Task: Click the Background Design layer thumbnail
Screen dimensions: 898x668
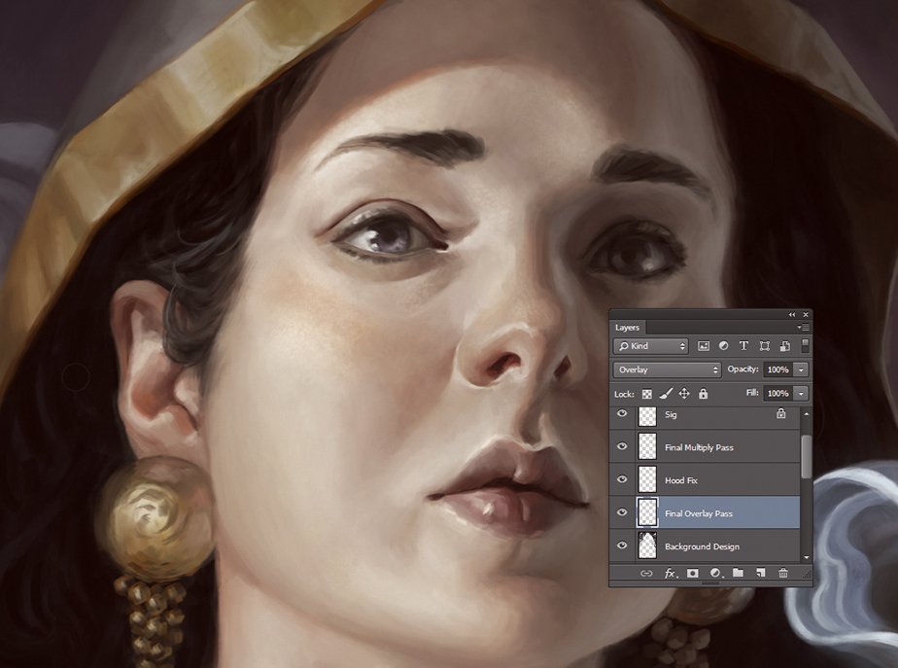Action: coord(647,545)
